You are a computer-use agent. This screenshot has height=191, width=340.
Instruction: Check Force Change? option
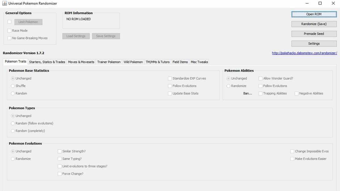click(x=59, y=174)
